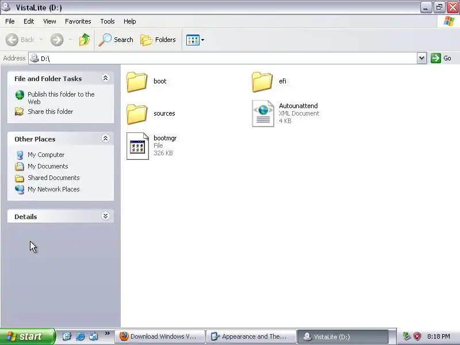Viewport: 460px width, 345px height.
Task: Click the 8:18 PM clock
Action: coord(439,336)
